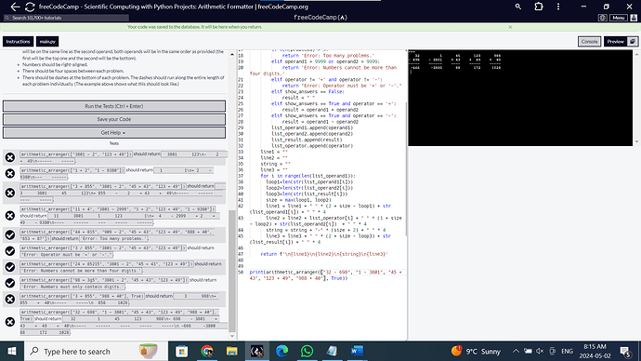Click passed icon for more than four digits test
The height and width of the screenshot is (361, 641).
tap(10, 267)
